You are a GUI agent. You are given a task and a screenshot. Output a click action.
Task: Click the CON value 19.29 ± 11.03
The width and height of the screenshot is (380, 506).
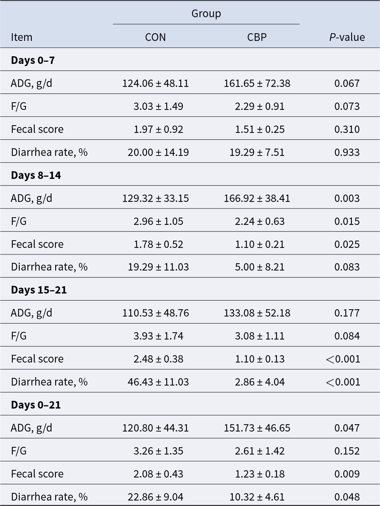[x=158, y=267]
